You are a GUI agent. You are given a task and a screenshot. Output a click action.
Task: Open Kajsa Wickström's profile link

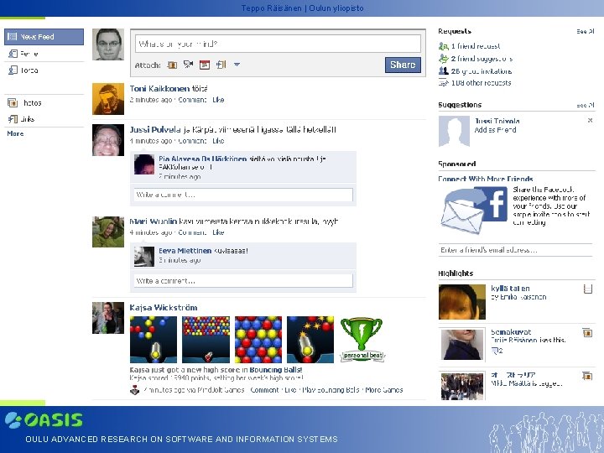(164, 307)
